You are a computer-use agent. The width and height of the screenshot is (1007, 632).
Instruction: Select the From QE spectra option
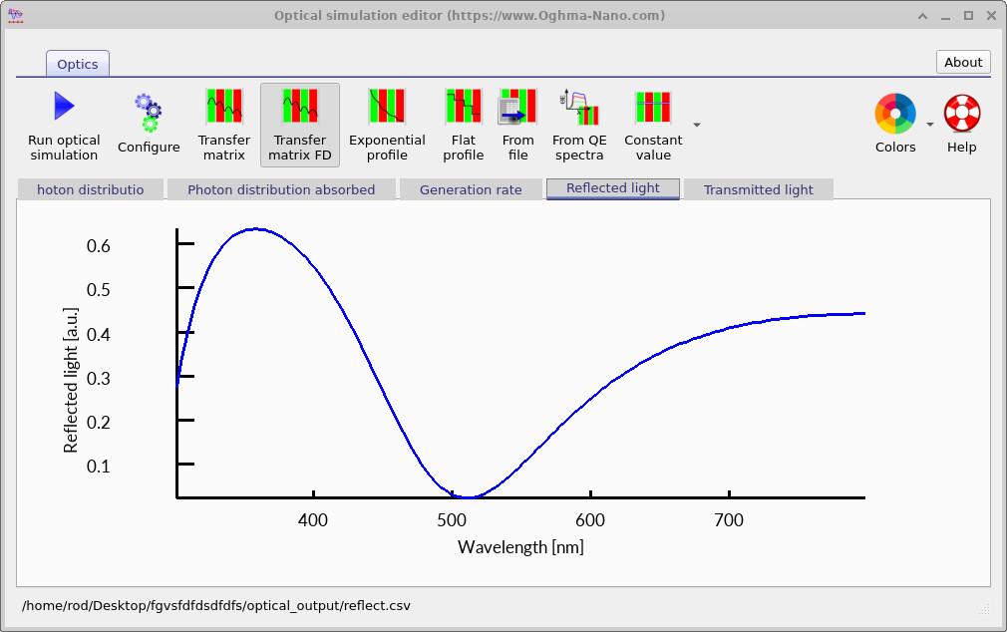pyautogui.click(x=579, y=125)
